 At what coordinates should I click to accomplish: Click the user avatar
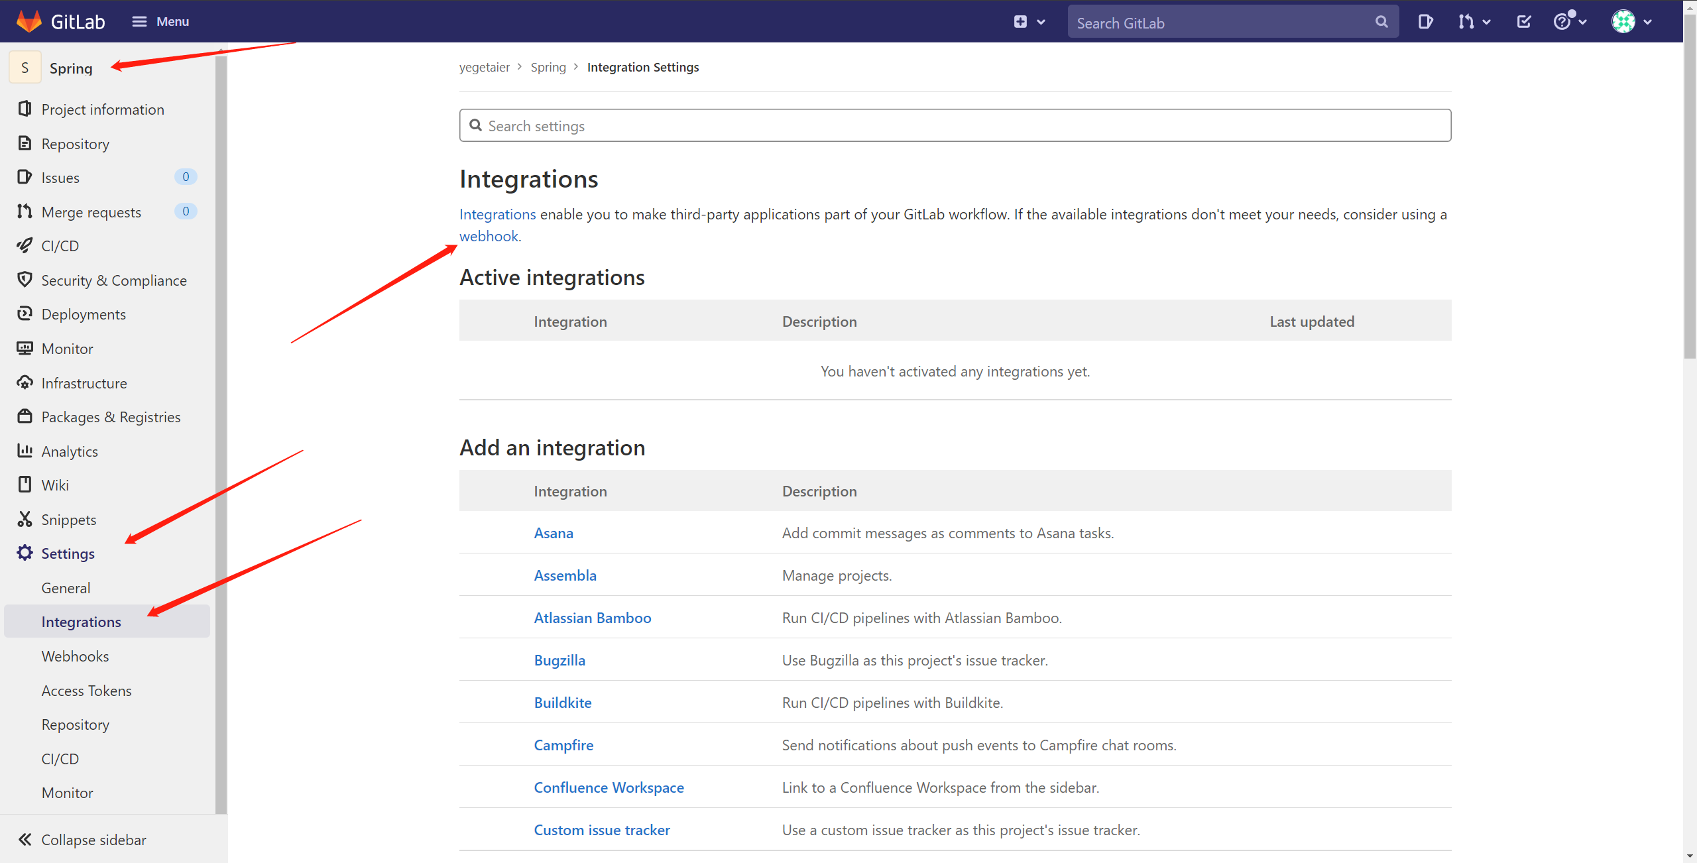click(1623, 22)
